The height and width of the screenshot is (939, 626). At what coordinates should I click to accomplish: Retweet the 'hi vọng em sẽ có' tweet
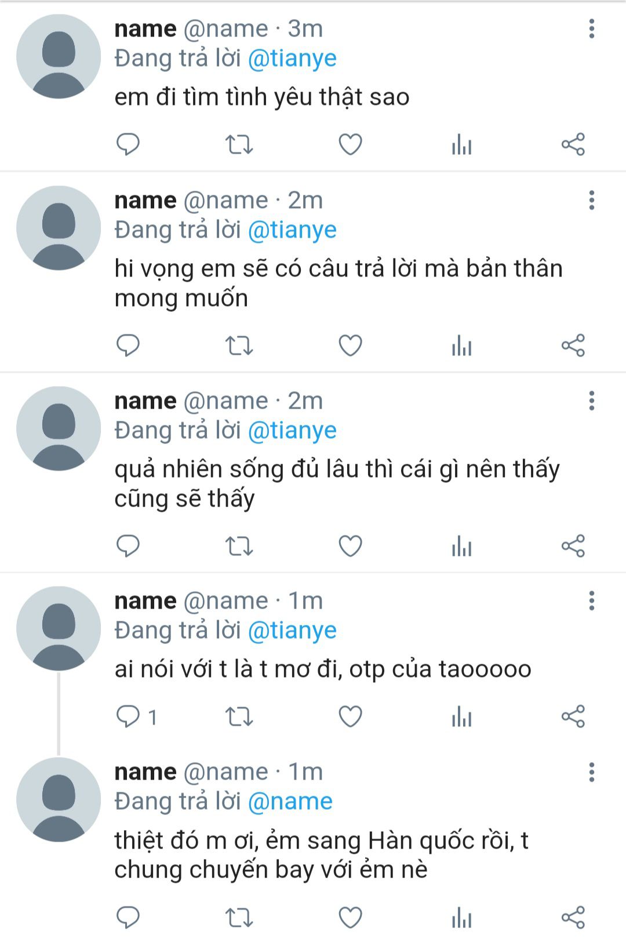[239, 345]
